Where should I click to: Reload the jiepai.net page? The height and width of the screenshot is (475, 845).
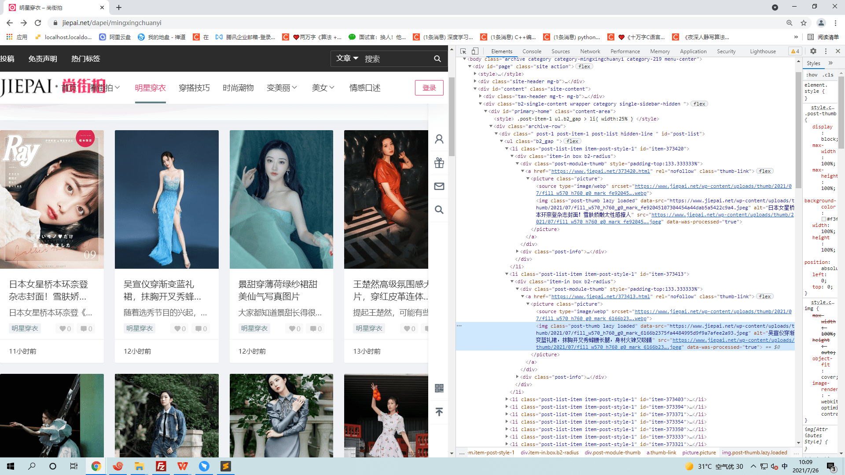tap(38, 23)
